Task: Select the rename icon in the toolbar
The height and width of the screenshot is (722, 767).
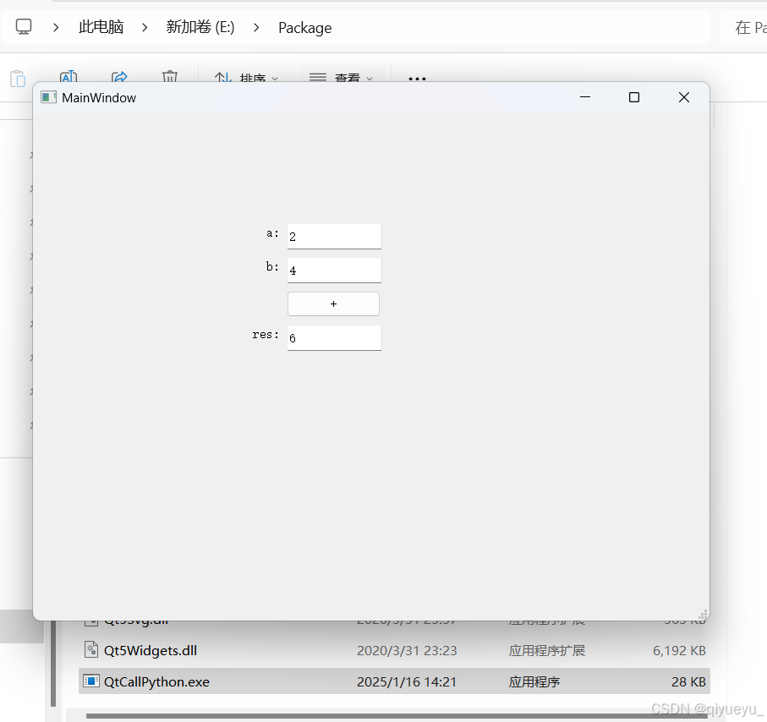Action: pyautogui.click(x=68, y=78)
